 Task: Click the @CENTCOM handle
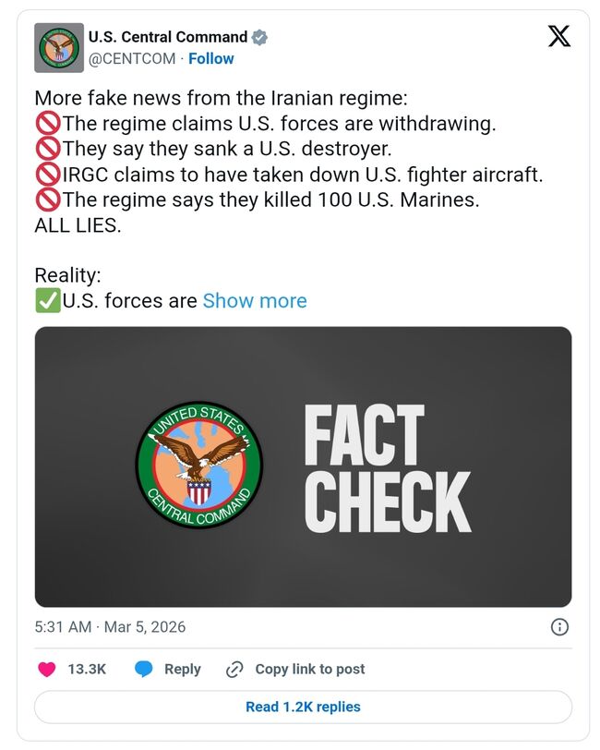click(133, 58)
